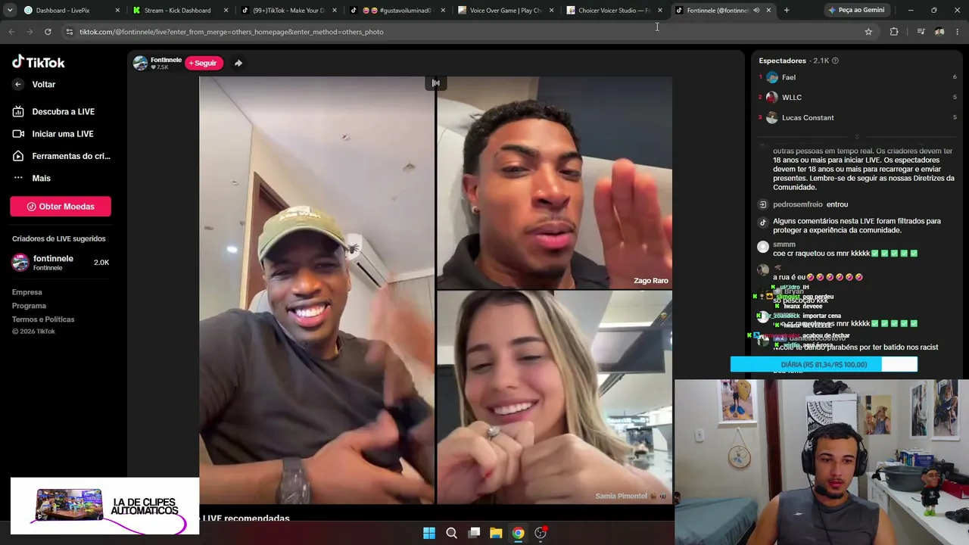Go back with the Voltar arrow icon

point(18,85)
